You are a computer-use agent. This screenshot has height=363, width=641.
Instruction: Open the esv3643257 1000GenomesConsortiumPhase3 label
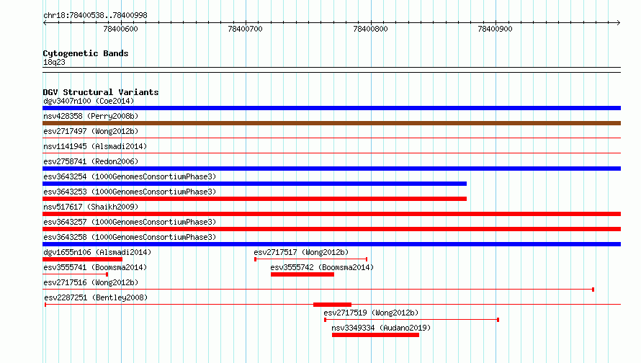pyautogui.click(x=130, y=222)
